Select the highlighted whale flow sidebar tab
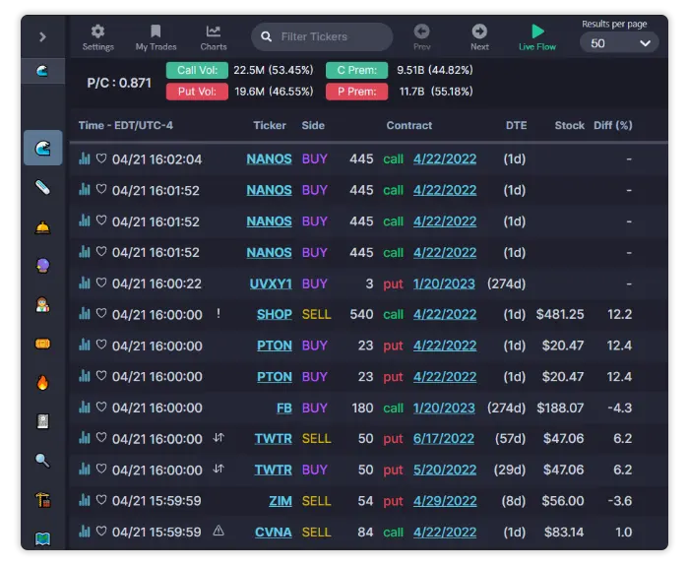 point(42,148)
